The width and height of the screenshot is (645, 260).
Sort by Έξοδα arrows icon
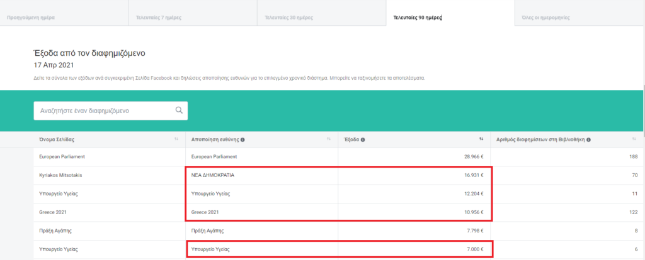point(481,139)
